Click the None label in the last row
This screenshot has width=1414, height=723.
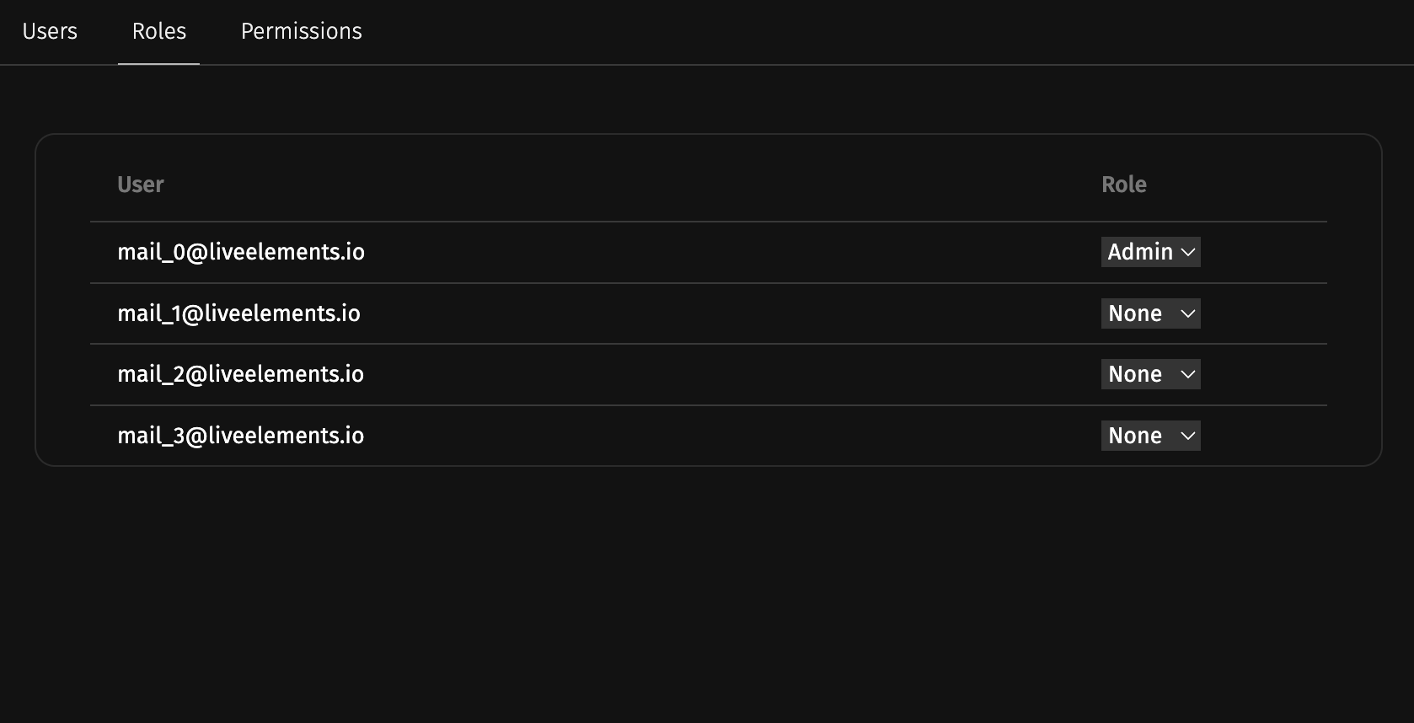point(1134,436)
